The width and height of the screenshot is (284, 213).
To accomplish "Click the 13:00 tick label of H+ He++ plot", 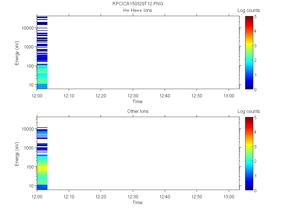I will pyautogui.click(x=229, y=96).
